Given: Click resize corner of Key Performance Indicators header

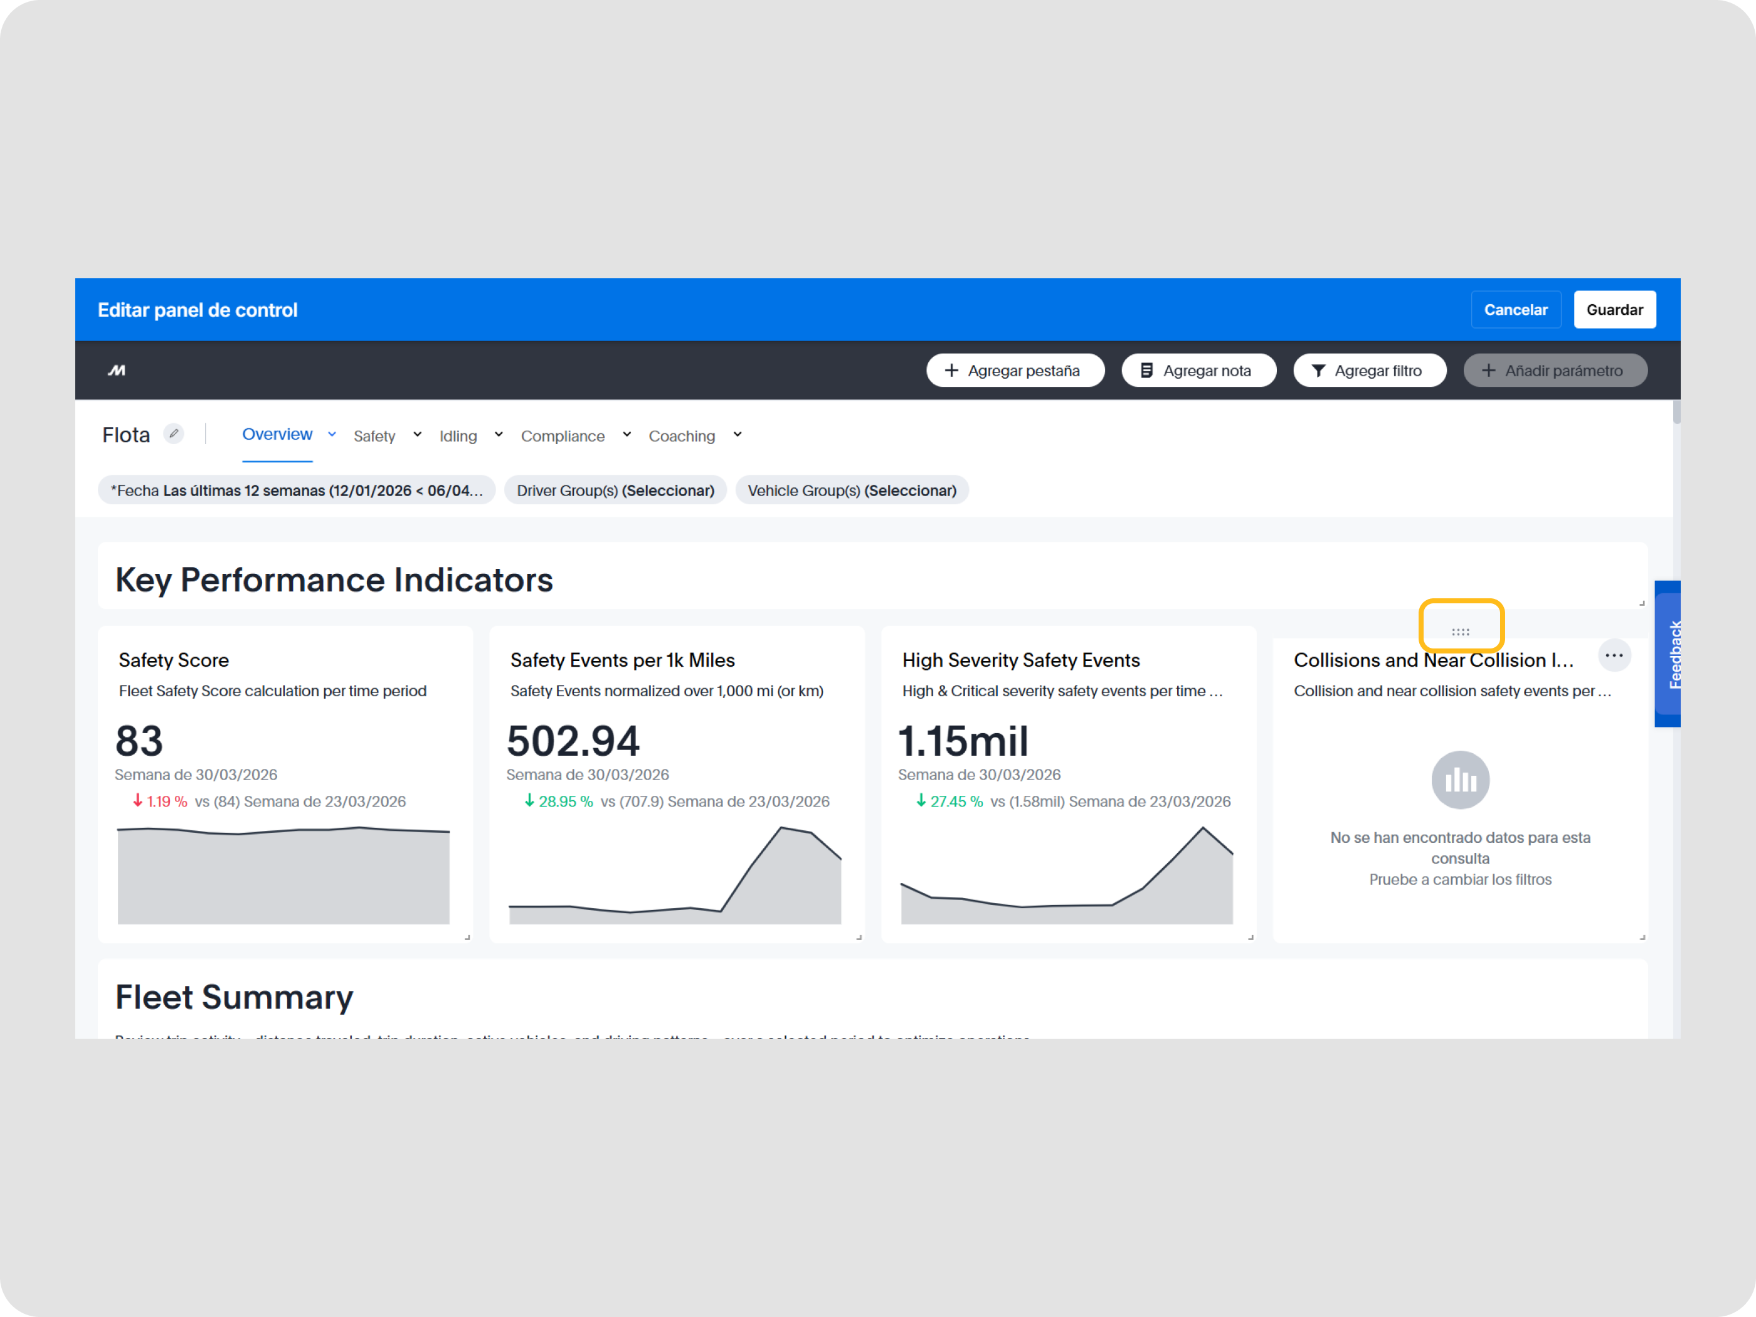Looking at the screenshot, I should pyautogui.click(x=1642, y=603).
